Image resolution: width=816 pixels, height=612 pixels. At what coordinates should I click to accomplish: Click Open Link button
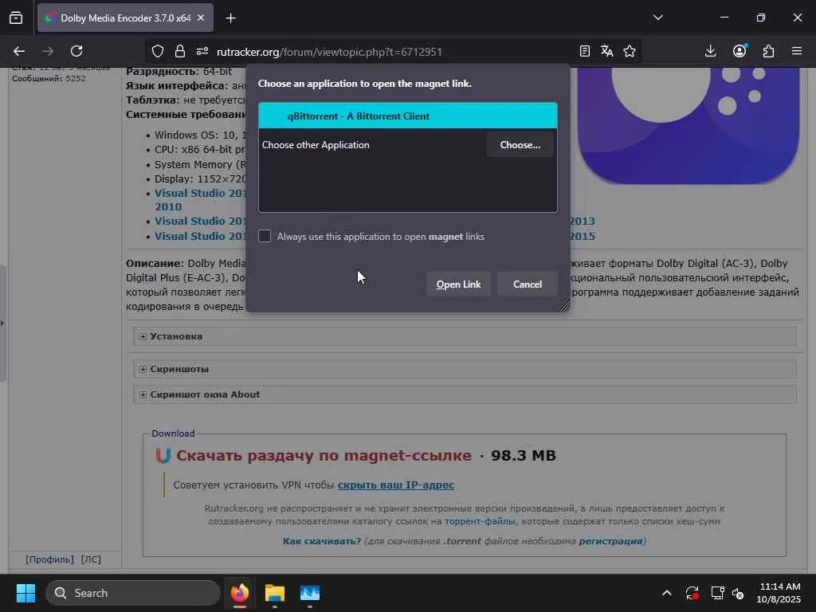(x=458, y=284)
